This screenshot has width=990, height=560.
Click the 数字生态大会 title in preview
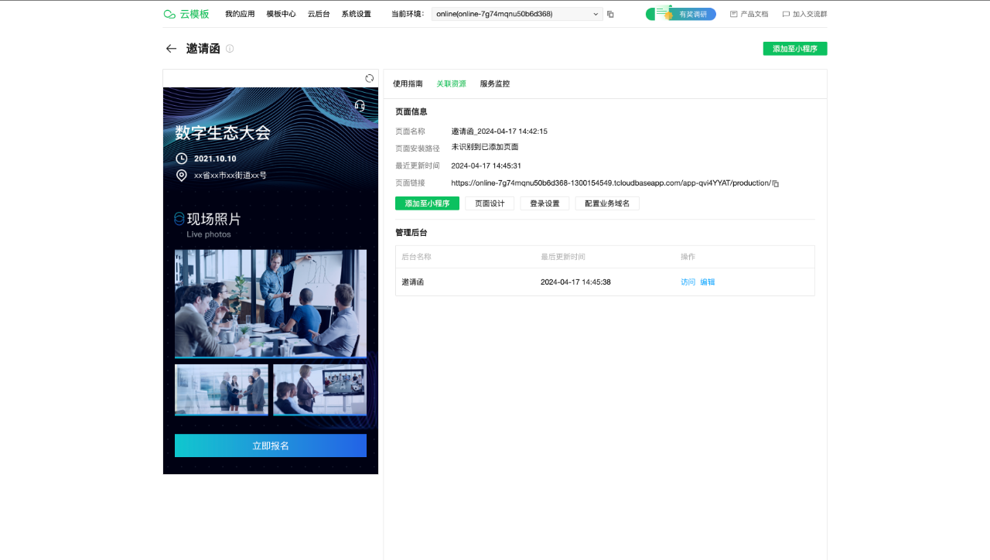coord(223,132)
